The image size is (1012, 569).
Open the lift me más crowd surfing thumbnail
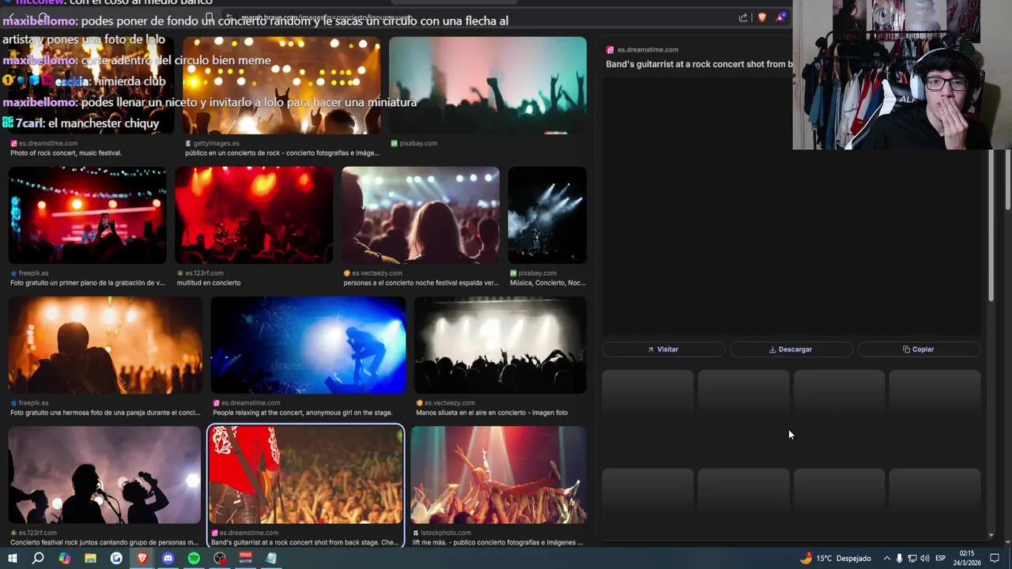[498, 475]
